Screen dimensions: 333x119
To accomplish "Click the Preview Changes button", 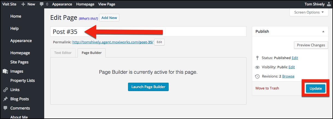I will (x=311, y=45).
